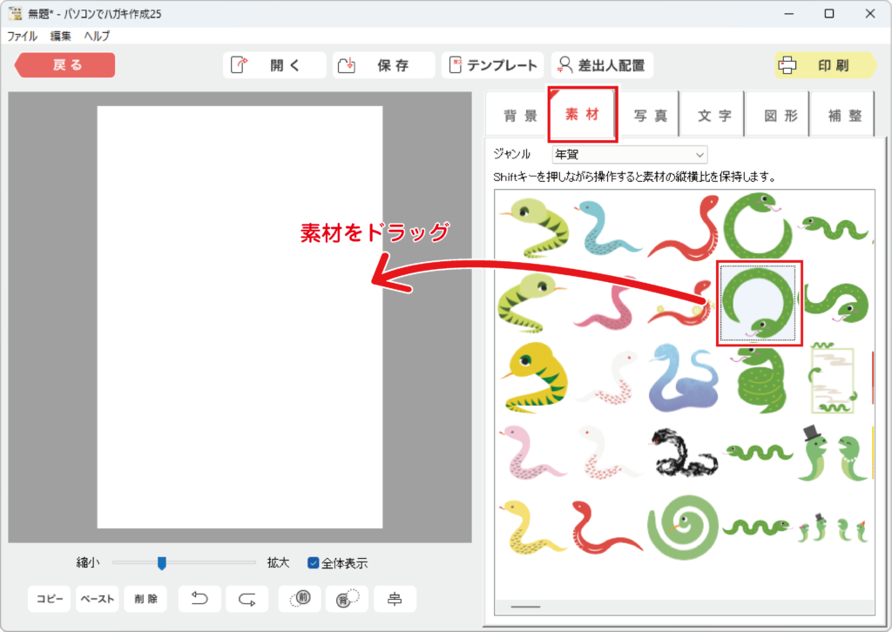Open the ヘルプ menu

97,36
